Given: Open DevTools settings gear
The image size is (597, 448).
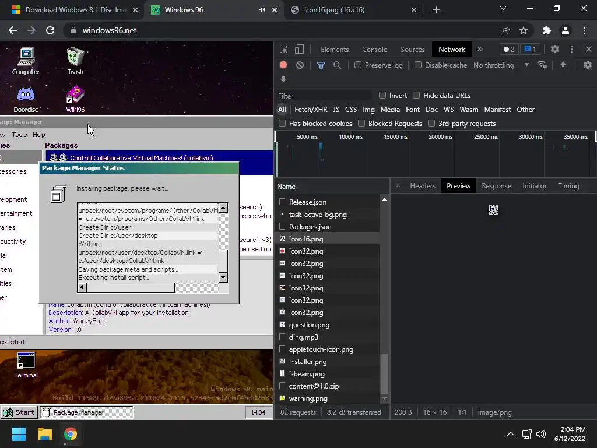Looking at the screenshot, I should 555,49.
